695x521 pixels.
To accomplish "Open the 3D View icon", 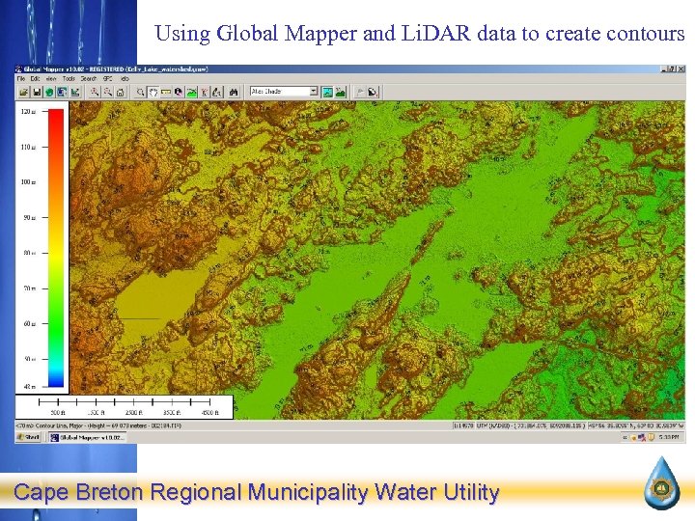I will (x=341, y=93).
